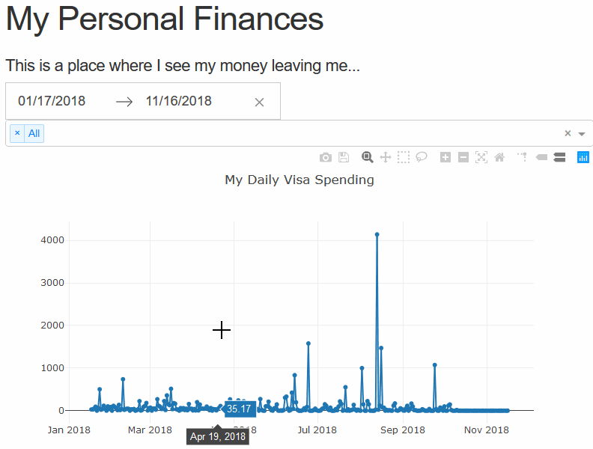593x449 pixels.
Task: Clear all selections in the category dropdown
Action: [x=568, y=133]
